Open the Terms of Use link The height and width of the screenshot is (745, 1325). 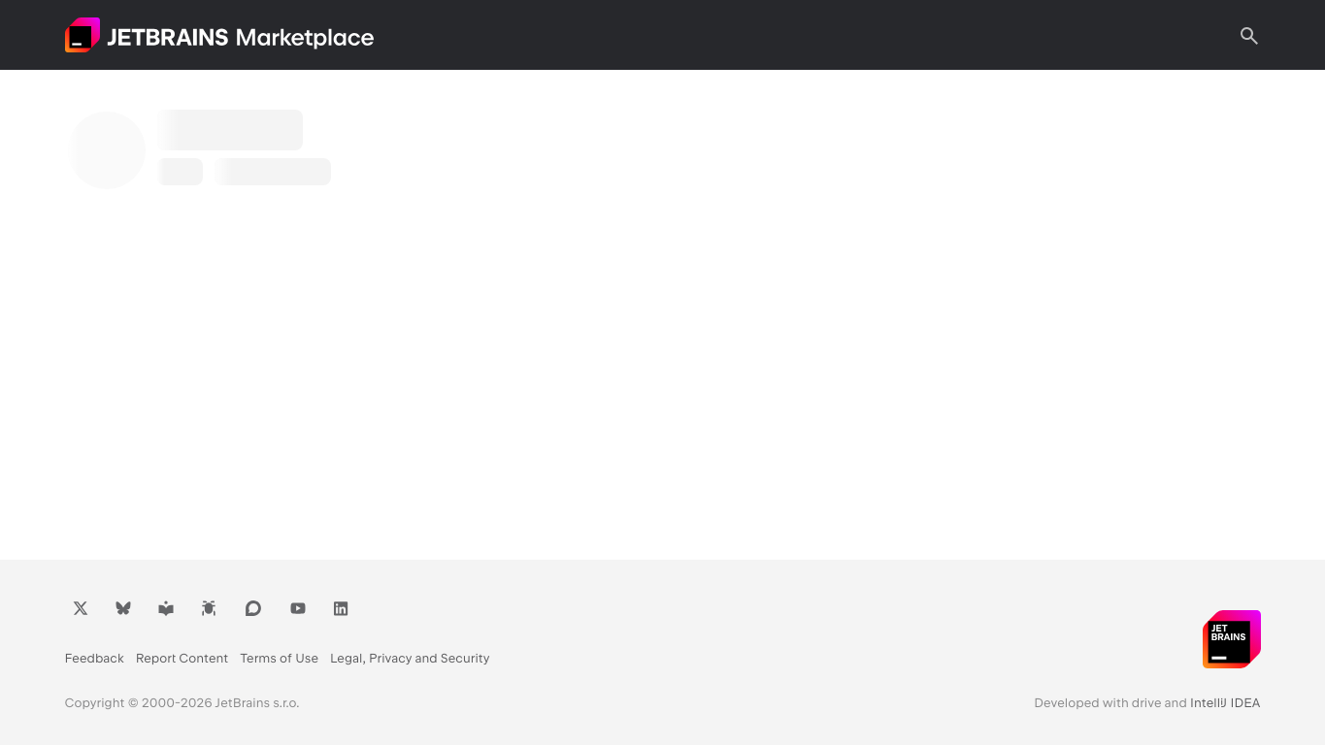click(280, 658)
